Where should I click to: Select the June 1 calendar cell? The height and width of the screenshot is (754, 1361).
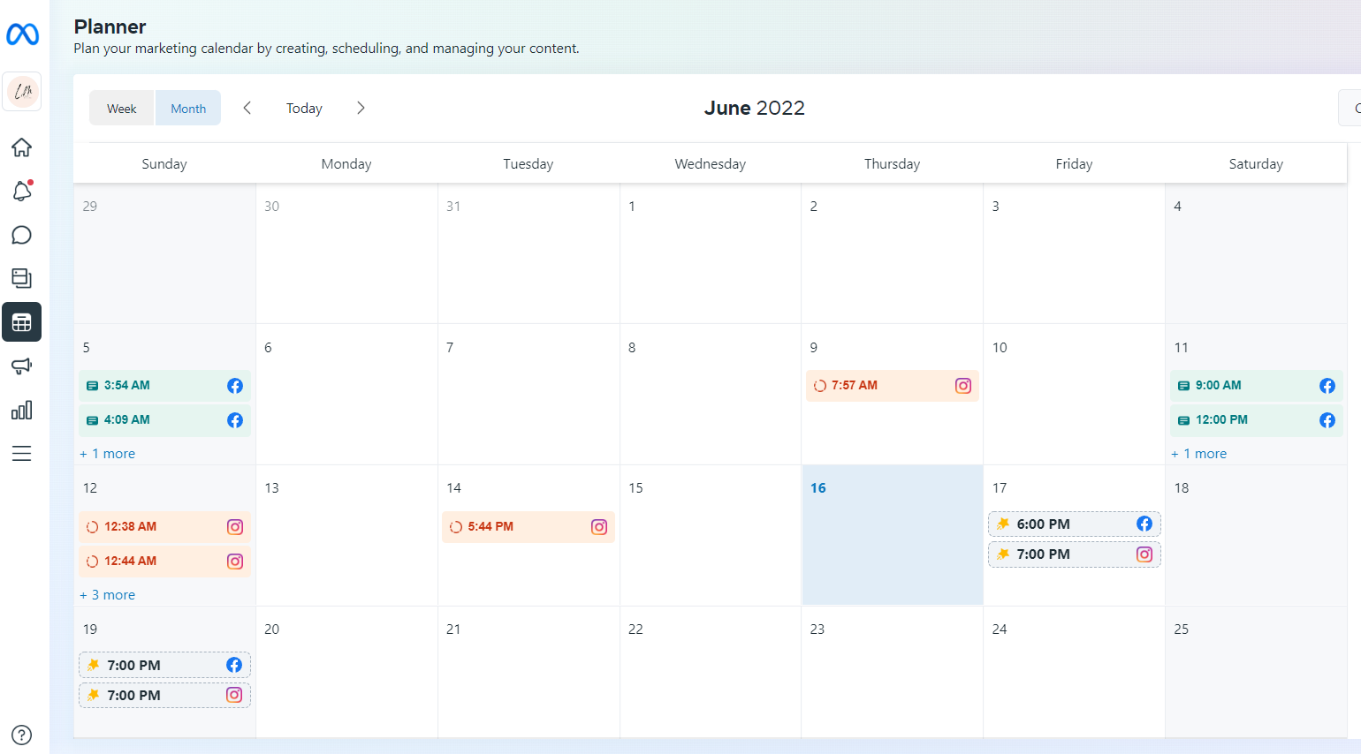[711, 253]
